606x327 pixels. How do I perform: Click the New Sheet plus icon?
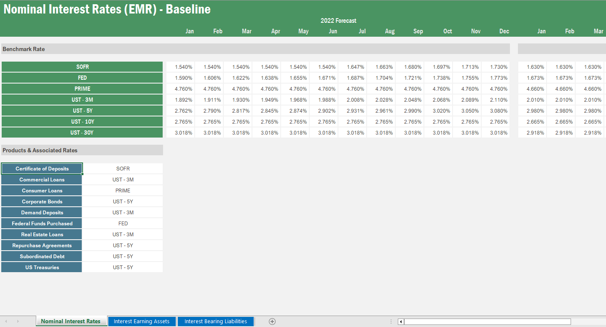click(x=272, y=321)
